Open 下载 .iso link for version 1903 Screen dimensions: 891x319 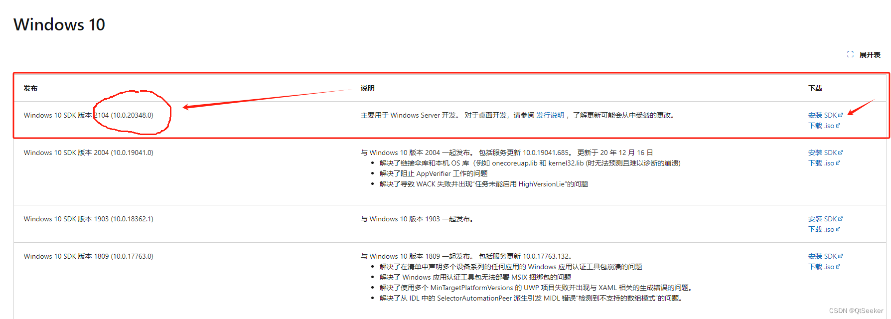824,229
